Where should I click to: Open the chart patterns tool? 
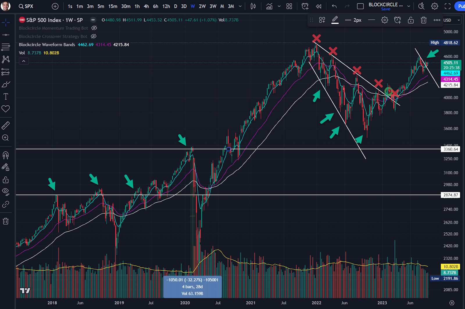click(x=6, y=59)
